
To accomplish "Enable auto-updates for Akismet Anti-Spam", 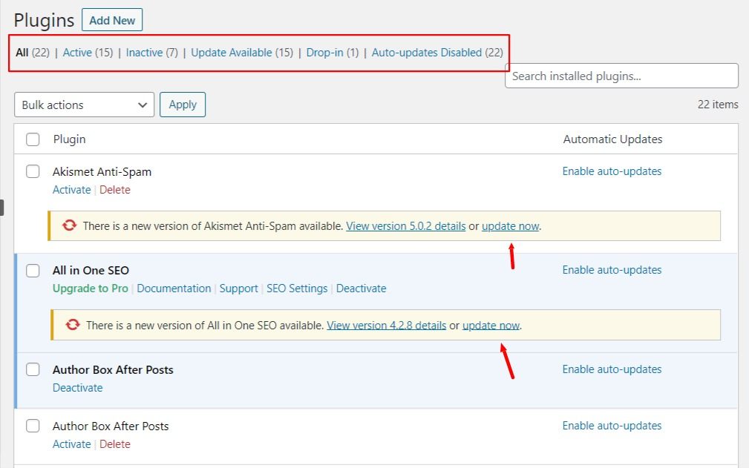I will [612, 171].
